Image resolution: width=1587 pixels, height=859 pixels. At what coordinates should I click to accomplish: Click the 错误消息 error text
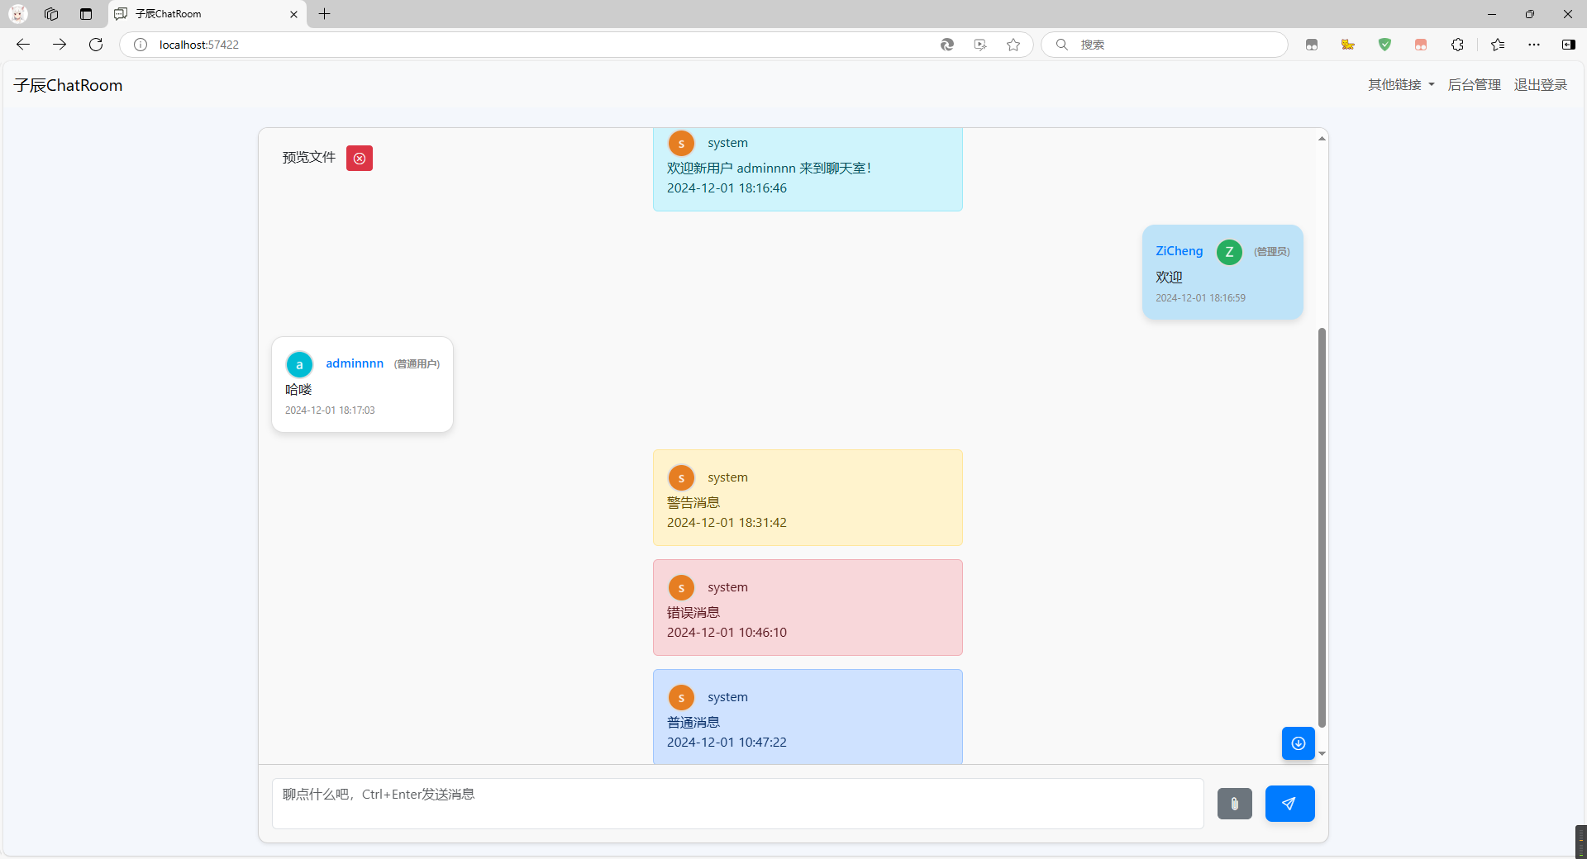click(693, 612)
